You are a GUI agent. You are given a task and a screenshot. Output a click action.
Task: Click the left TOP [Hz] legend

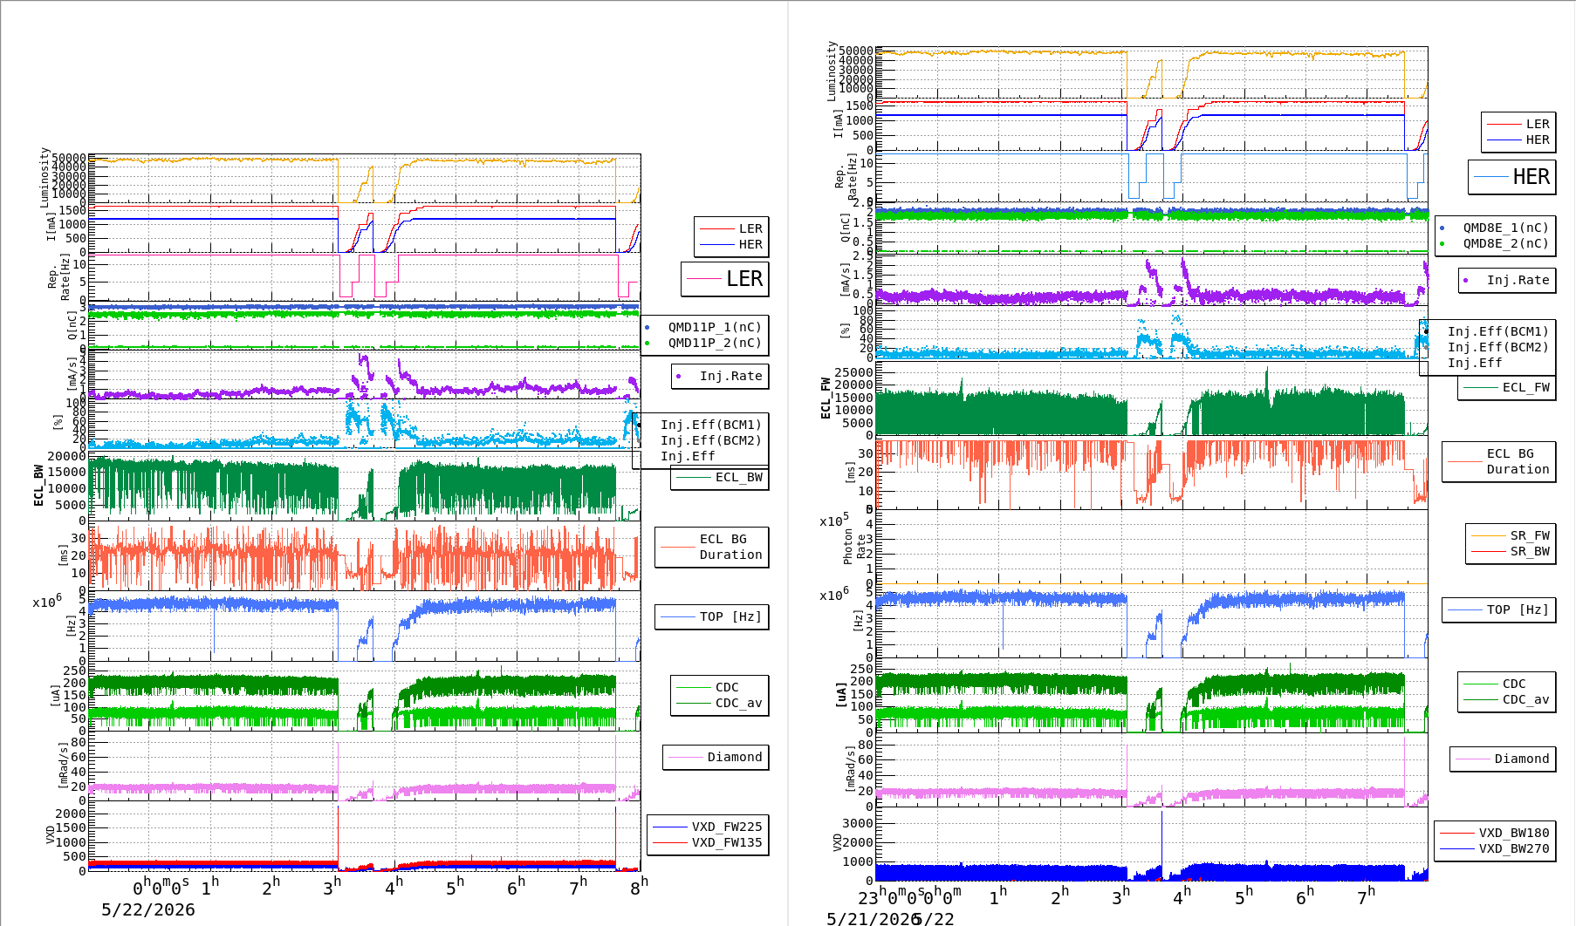712,616
